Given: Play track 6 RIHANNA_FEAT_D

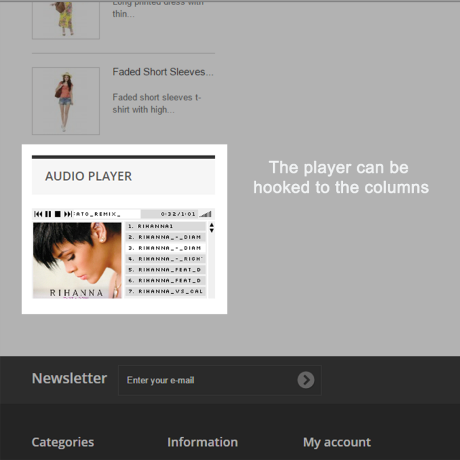Looking at the screenshot, I should click(x=165, y=280).
